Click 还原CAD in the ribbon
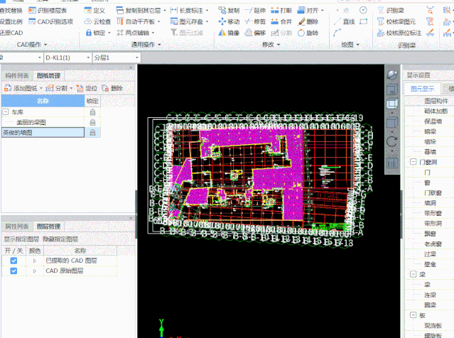 click(x=11, y=33)
